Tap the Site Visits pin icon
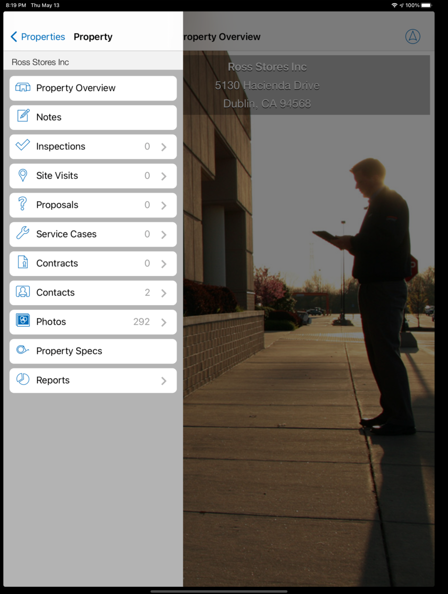The image size is (448, 594). [23, 175]
